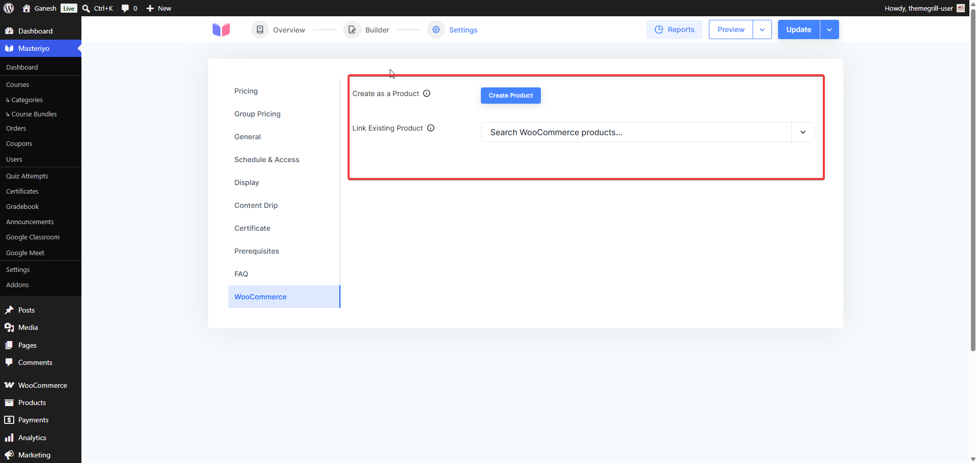Click the Ctrl+K search icon

[x=86, y=9]
